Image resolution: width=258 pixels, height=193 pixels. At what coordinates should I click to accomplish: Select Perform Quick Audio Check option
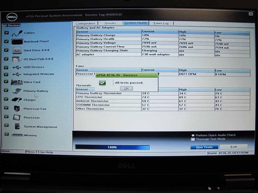pyautogui.click(x=193, y=135)
